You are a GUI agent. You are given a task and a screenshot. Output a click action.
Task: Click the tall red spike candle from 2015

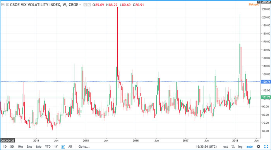118,41
